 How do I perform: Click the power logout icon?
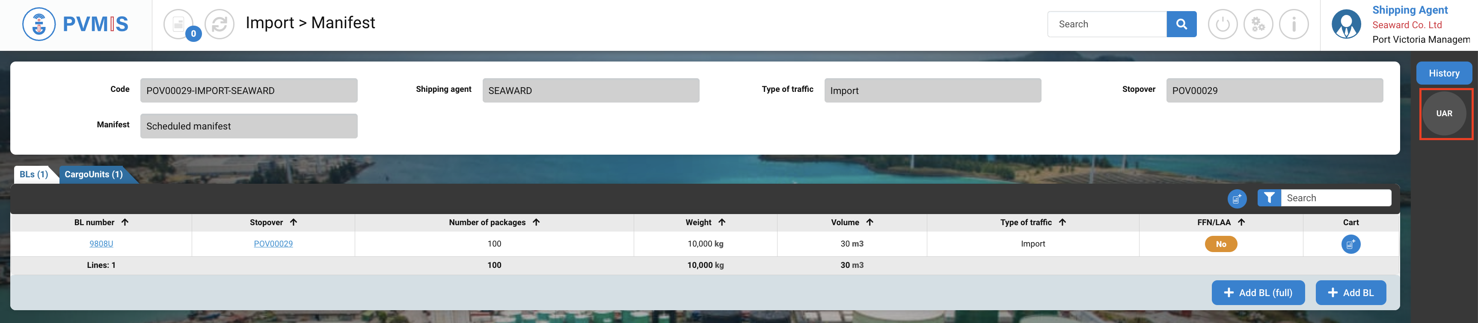tap(1222, 25)
